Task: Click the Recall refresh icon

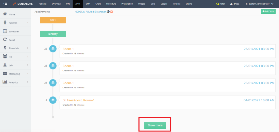Action: [x=5, y=40]
